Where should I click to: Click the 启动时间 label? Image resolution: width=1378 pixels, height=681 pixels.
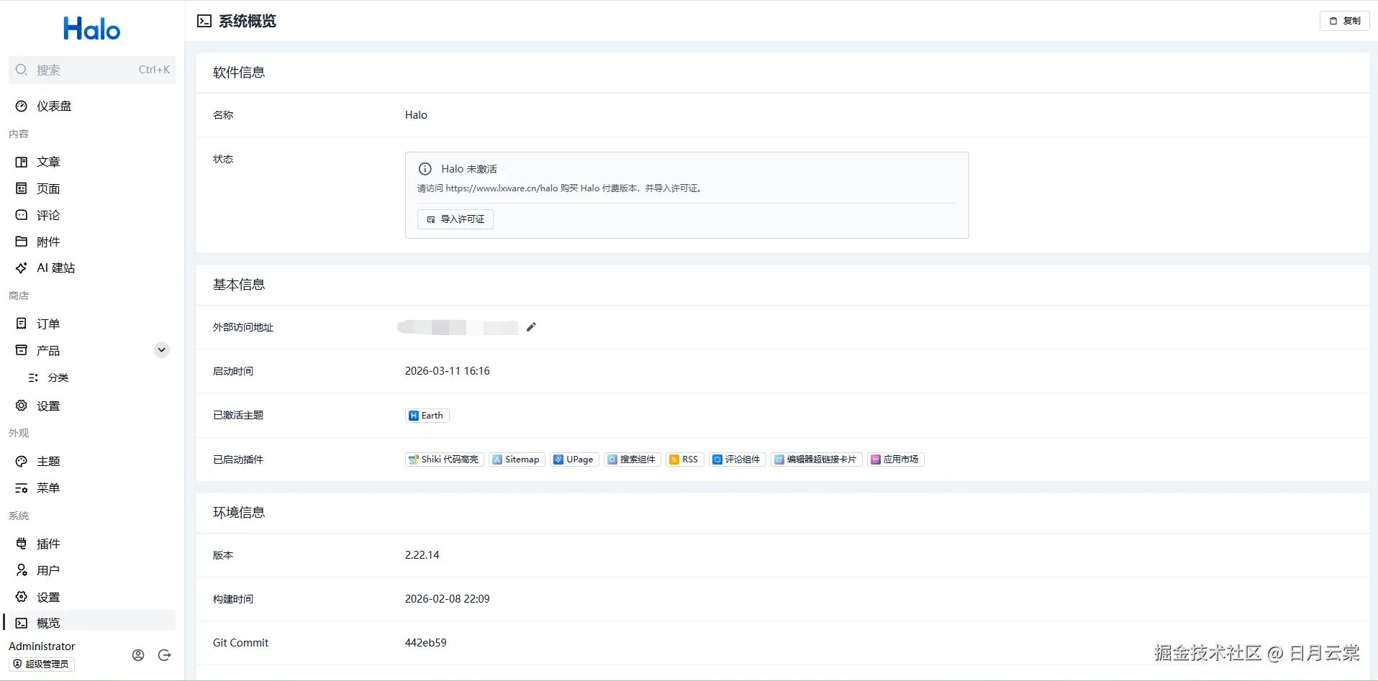(x=233, y=371)
